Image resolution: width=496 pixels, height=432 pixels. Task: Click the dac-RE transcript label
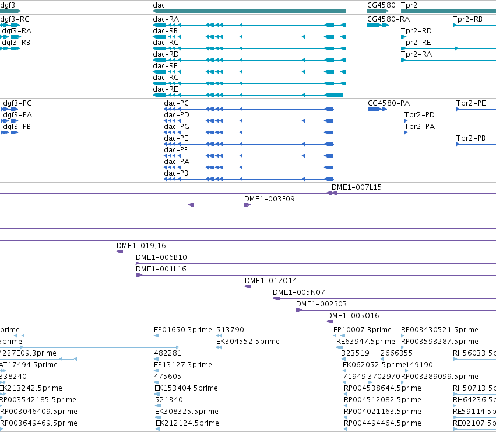[165, 89]
